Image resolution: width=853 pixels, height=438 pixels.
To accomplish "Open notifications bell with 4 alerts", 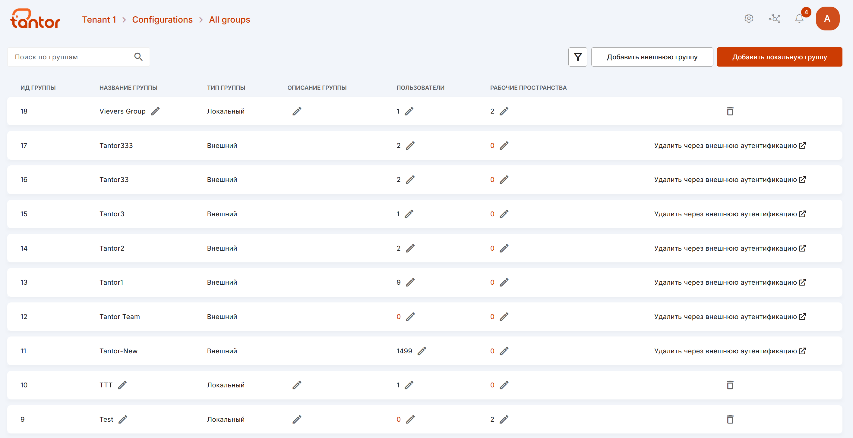I will 799,18.
